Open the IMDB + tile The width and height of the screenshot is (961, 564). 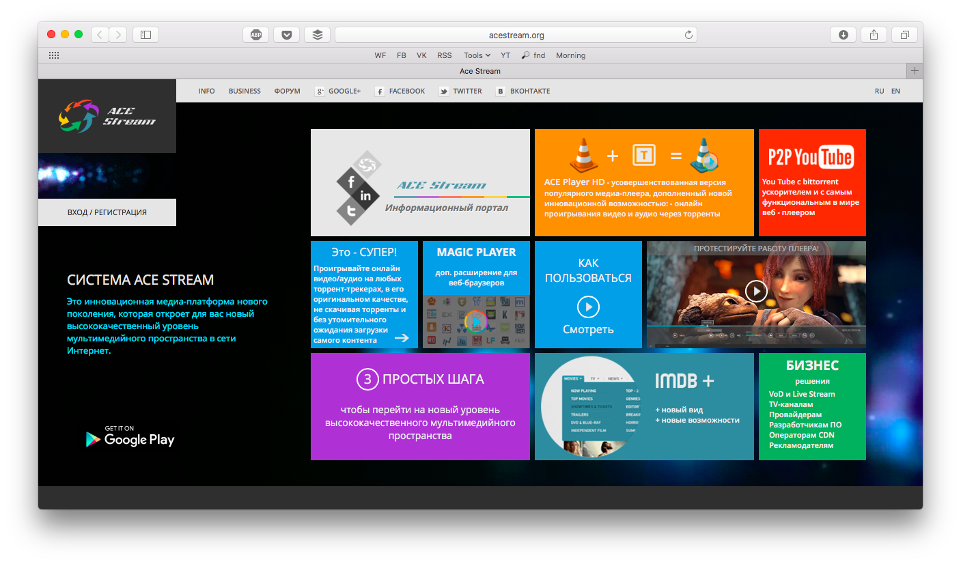point(644,406)
